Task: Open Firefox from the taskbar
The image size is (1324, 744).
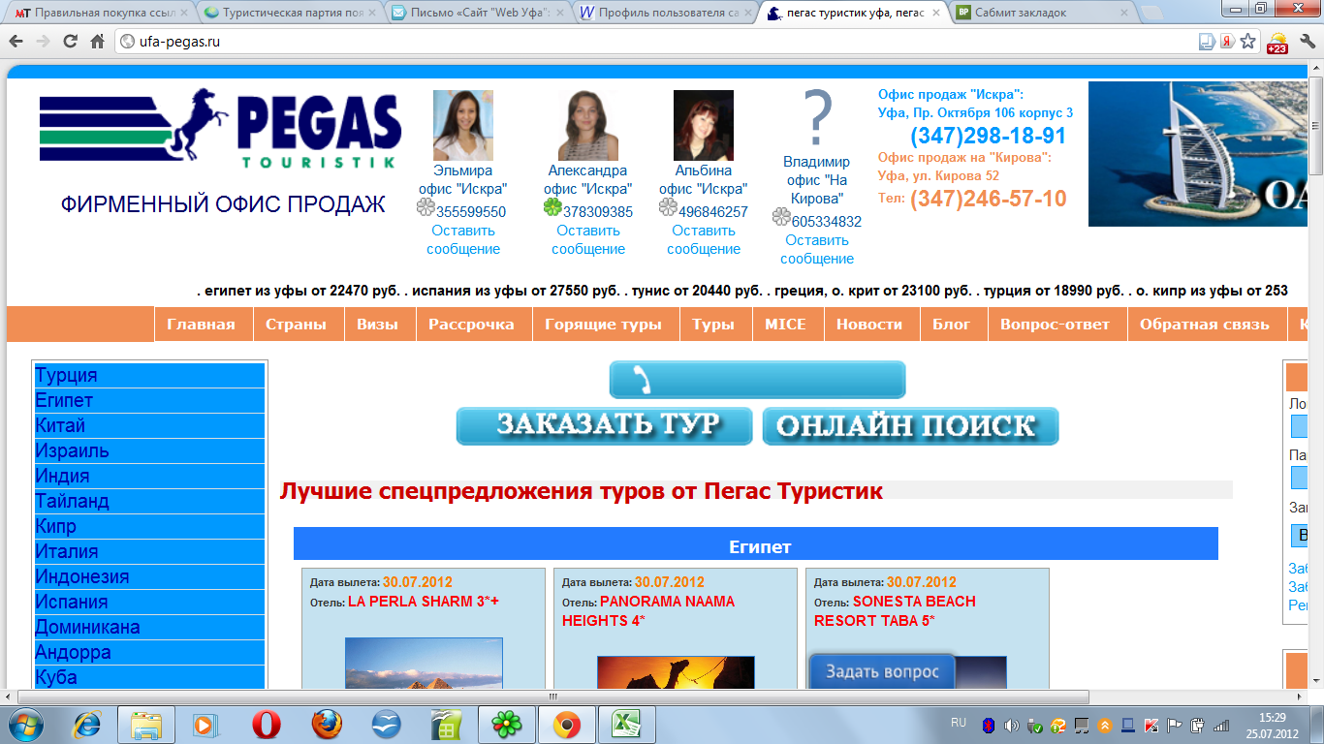Action: click(327, 725)
